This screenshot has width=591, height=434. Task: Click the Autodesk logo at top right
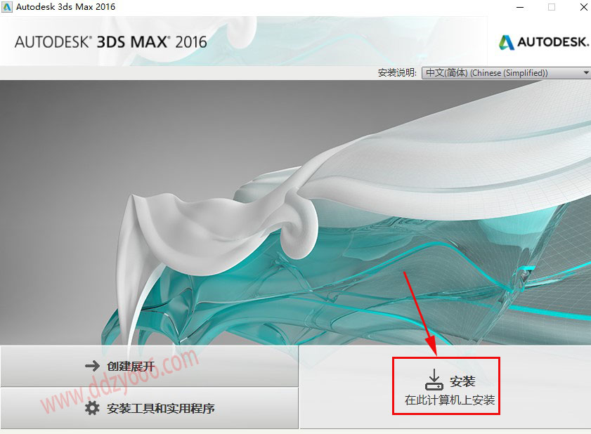point(543,42)
